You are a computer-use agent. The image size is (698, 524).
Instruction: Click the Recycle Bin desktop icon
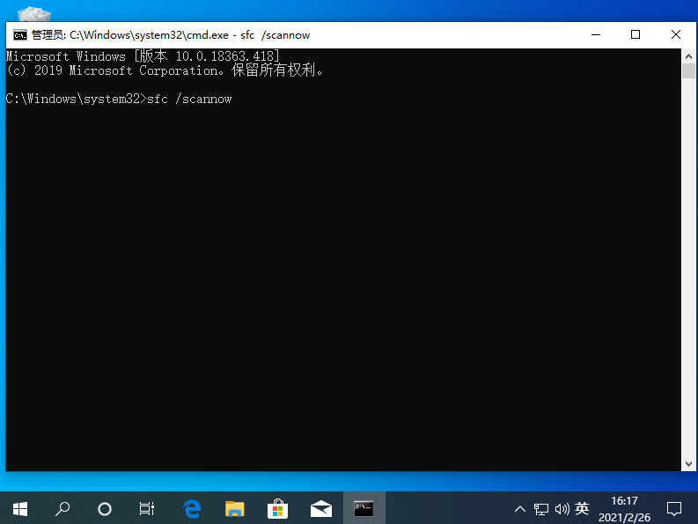[x=34, y=14]
